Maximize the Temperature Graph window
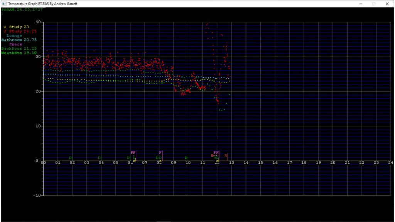 (374, 3)
